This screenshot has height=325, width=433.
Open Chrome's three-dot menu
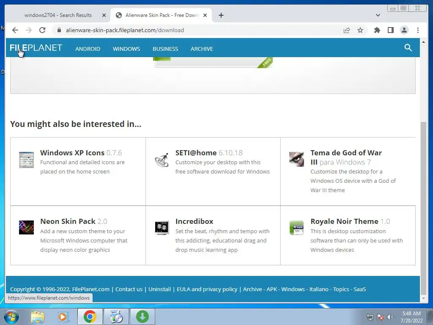tap(418, 30)
